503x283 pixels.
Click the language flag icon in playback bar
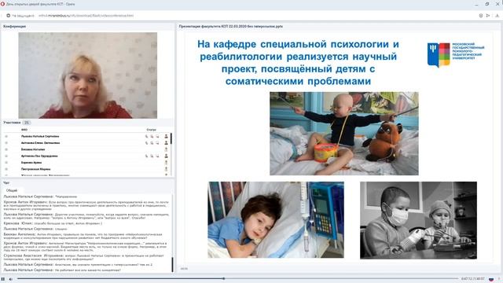click(490, 279)
